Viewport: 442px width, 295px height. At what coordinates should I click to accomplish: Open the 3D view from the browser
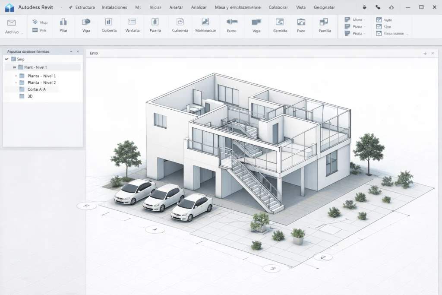(29, 96)
